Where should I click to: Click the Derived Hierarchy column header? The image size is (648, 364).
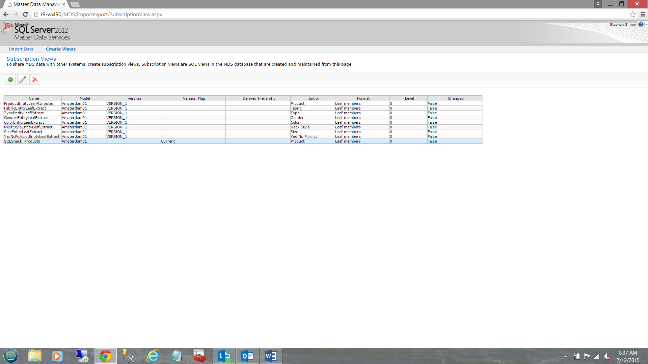pos(259,98)
